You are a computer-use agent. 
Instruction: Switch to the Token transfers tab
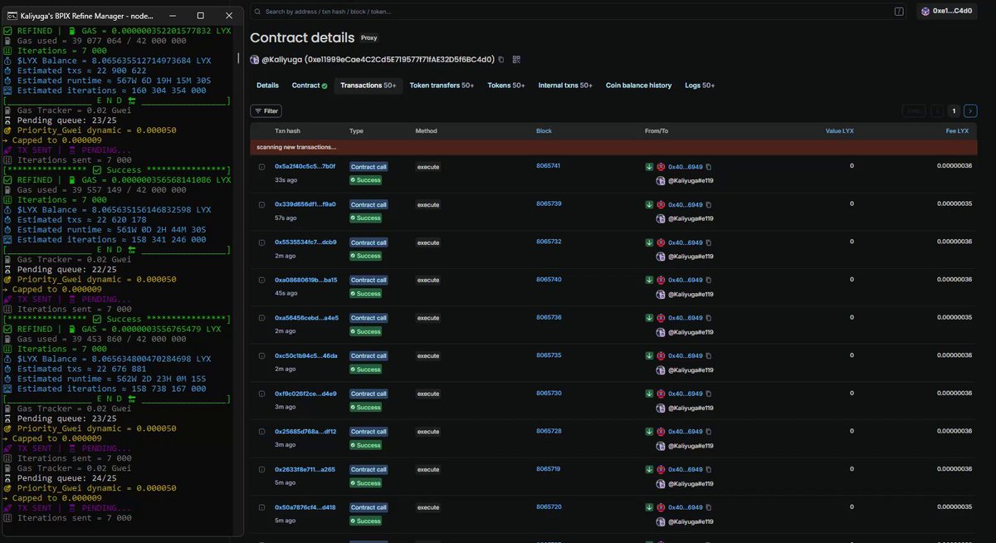442,86
